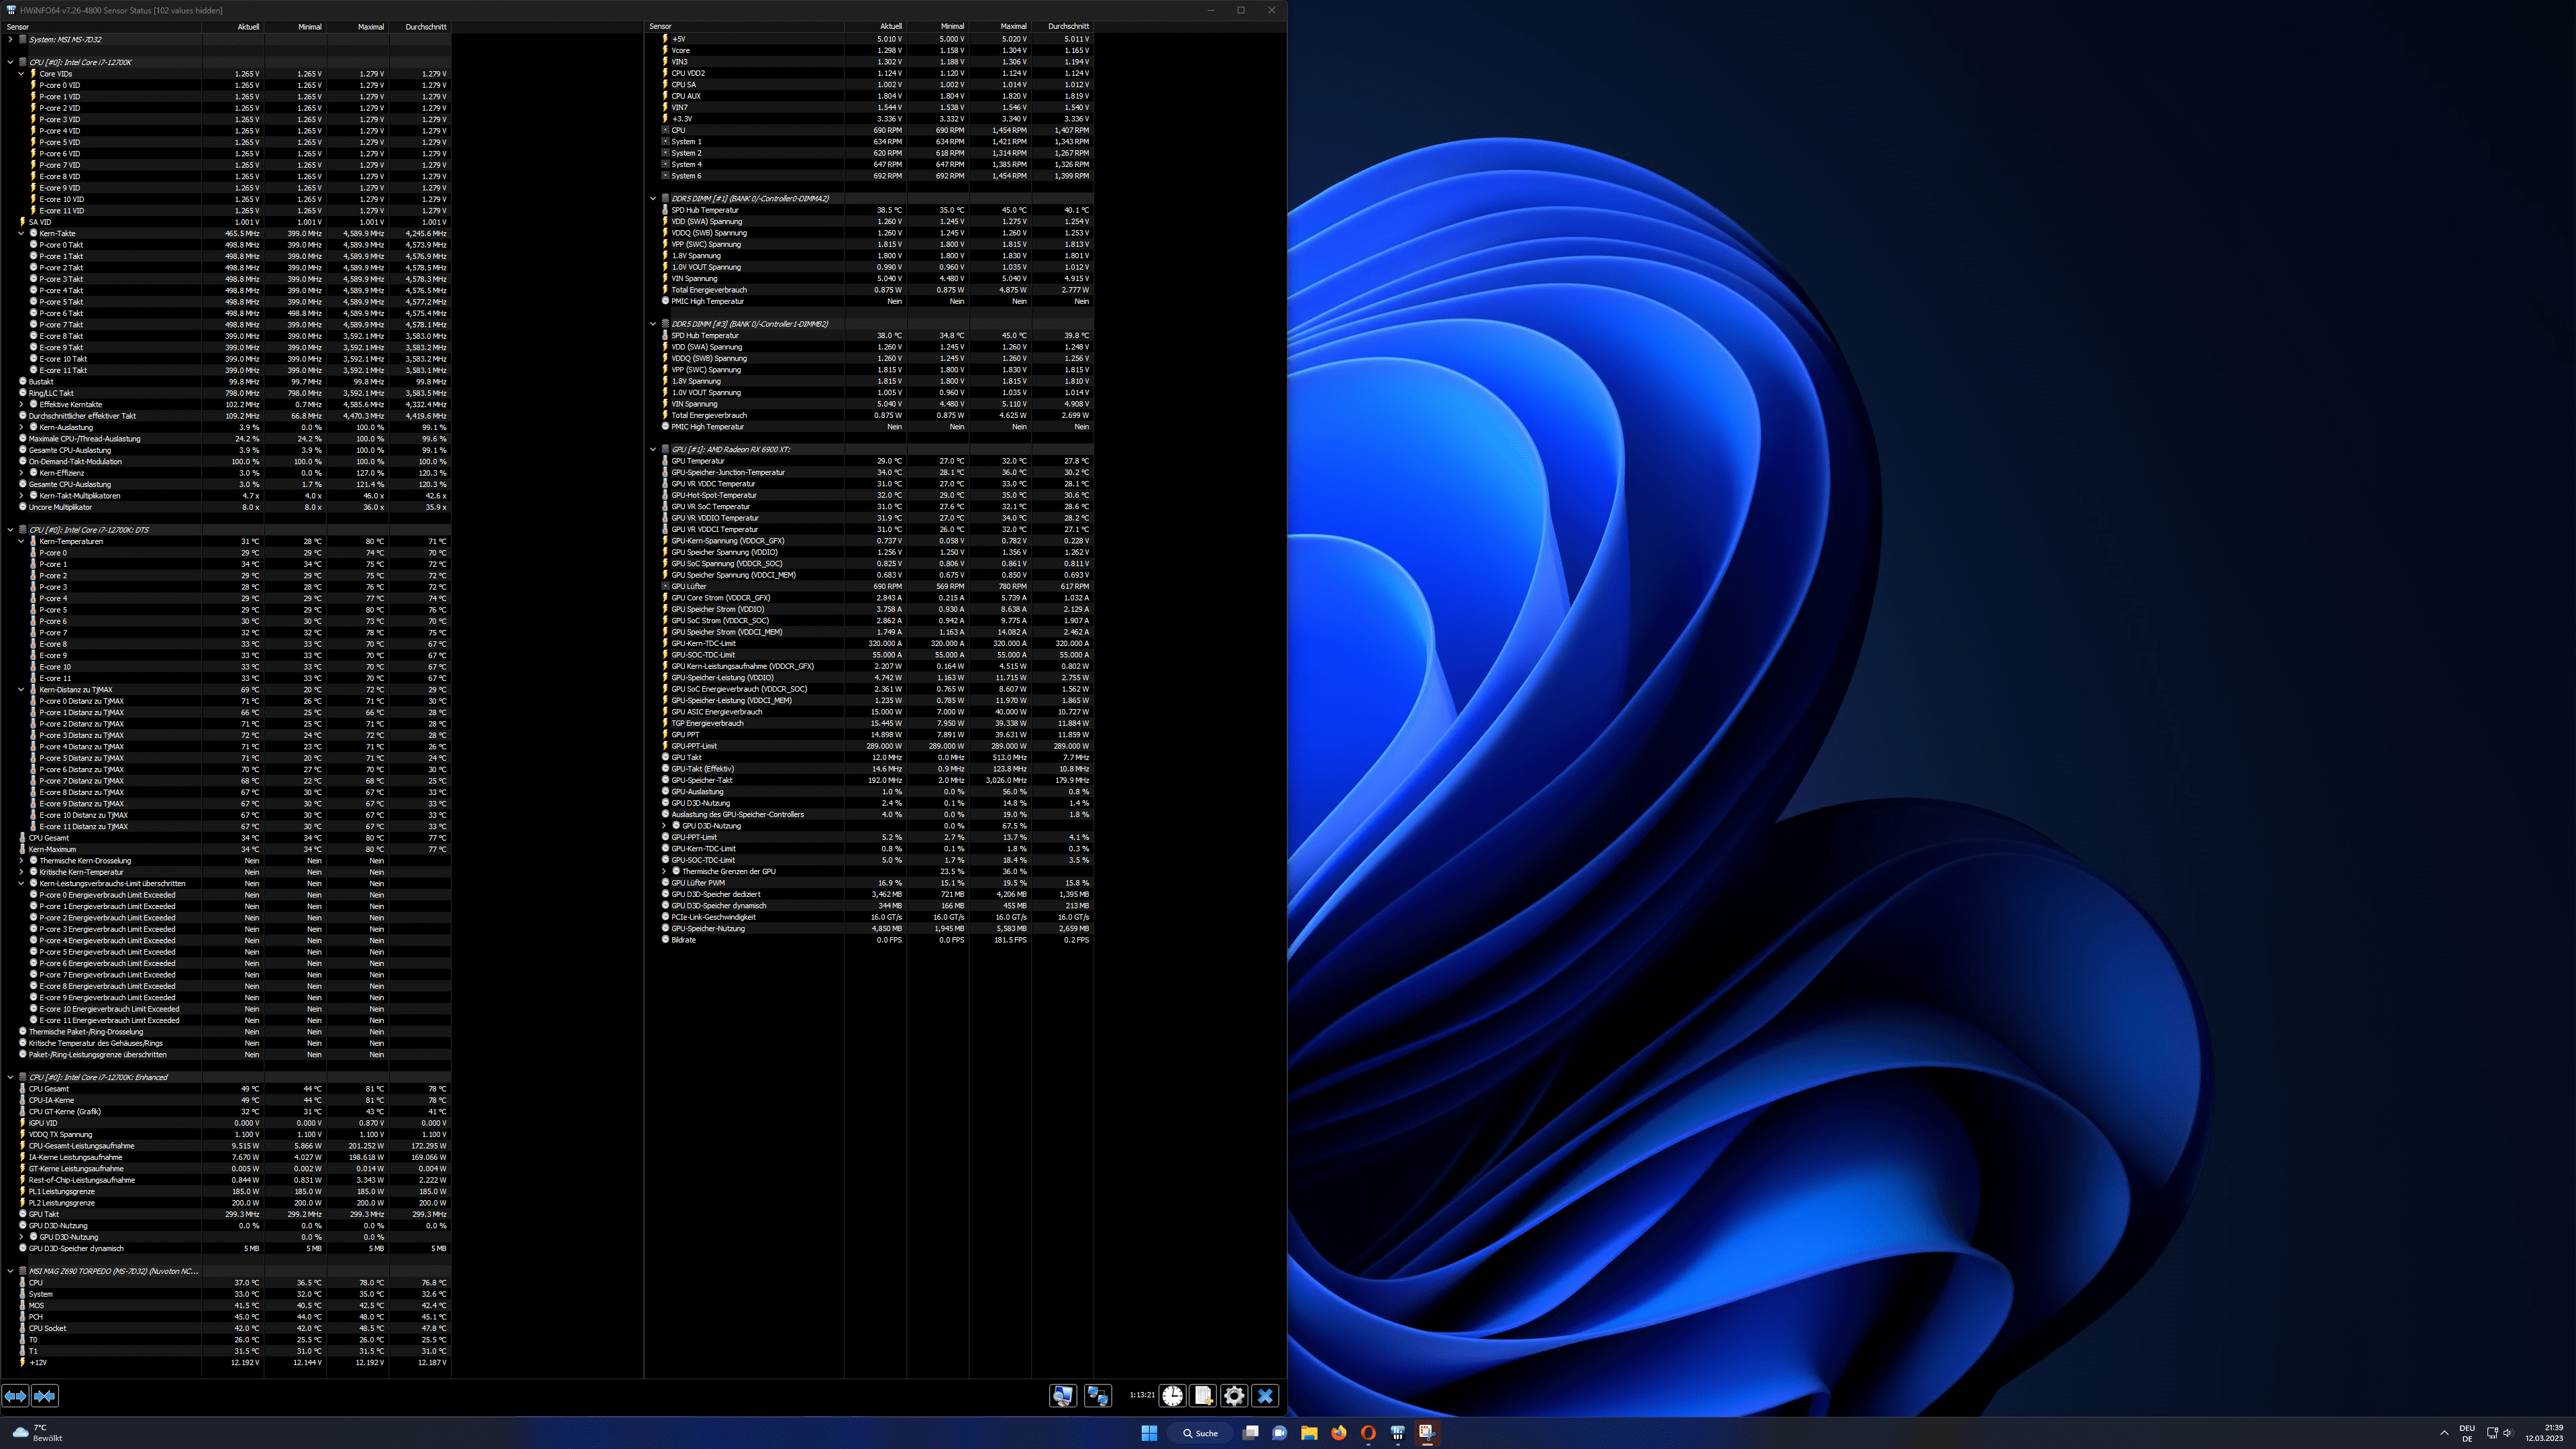Image resolution: width=2576 pixels, height=1449 pixels.
Task: Switch the DEU keyboard language
Action: pyautogui.click(x=2467, y=1433)
